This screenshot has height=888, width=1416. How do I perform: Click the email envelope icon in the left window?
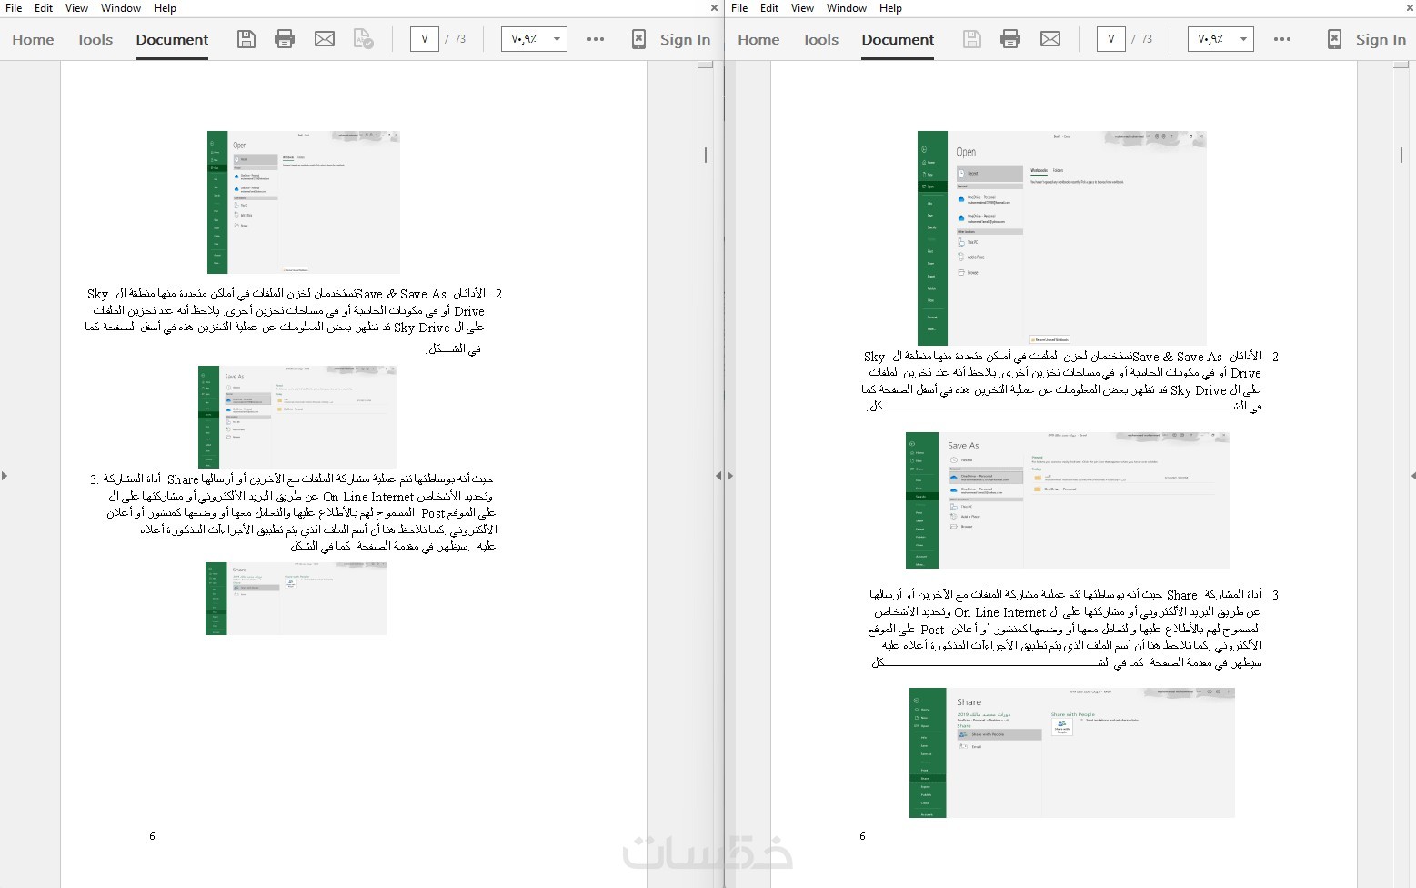pos(325,39)
